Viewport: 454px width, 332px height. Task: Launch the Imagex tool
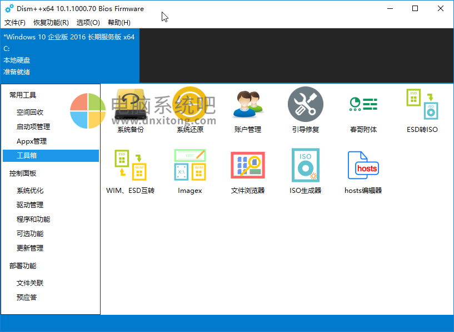click(190, 165)
